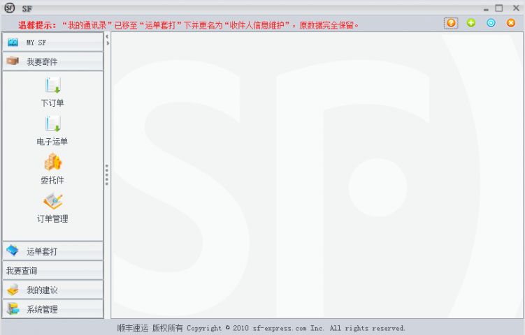Open the 我的建议 section
Image resolution: width=525 pixels, height=335 pixels.
click(52, 290)
